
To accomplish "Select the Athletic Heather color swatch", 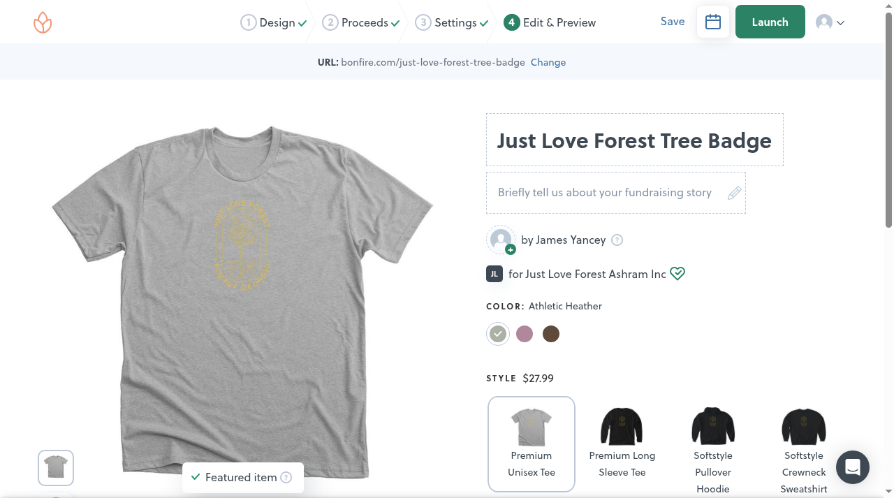I will coord(498,334).
